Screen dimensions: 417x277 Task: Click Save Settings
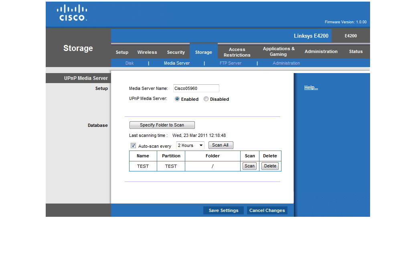click(x=223, y=210)
